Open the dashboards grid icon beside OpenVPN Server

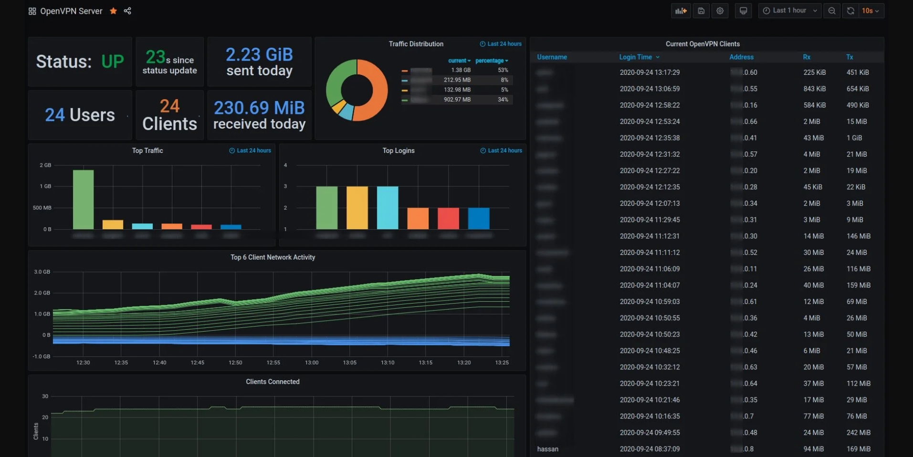click(32, 11)
